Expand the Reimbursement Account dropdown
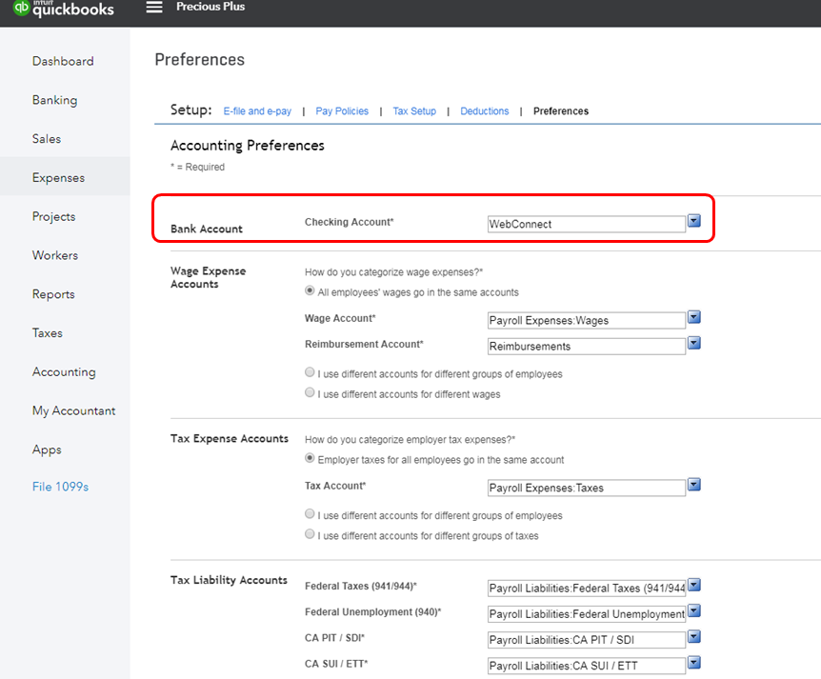This screenshot has height=679, width=821. point(694,343)
